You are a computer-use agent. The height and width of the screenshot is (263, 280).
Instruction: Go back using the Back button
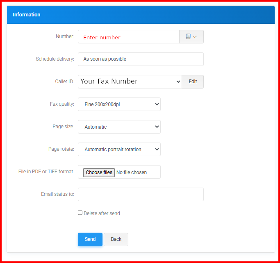coord(116,239)
